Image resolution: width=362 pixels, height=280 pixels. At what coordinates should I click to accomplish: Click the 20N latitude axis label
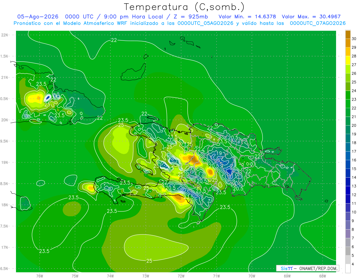[5, 120]
